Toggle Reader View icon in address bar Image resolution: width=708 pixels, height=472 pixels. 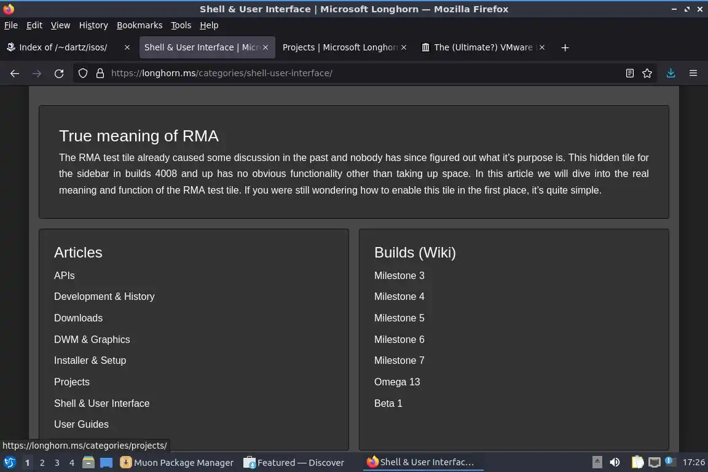click(629, 73)
